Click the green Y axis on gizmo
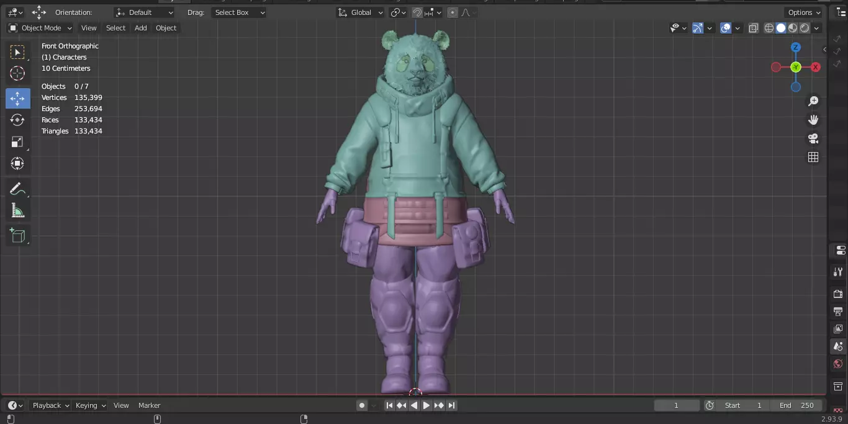Image resolution: width=848 pixels, height=424 pixels. pos(796,67)
